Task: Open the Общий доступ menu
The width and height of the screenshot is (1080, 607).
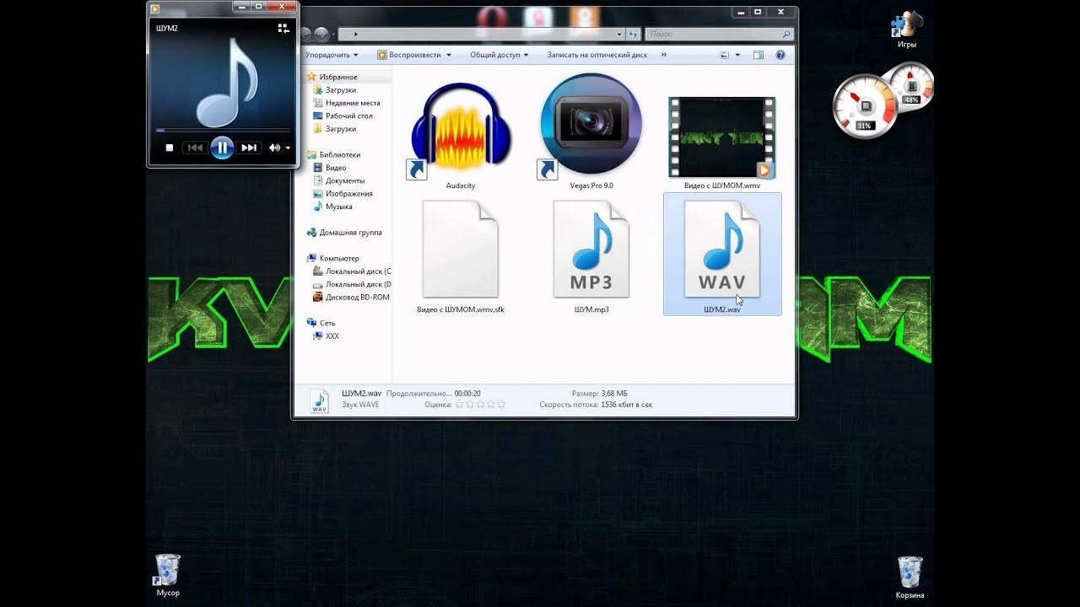Action: [x=499, y=55]
